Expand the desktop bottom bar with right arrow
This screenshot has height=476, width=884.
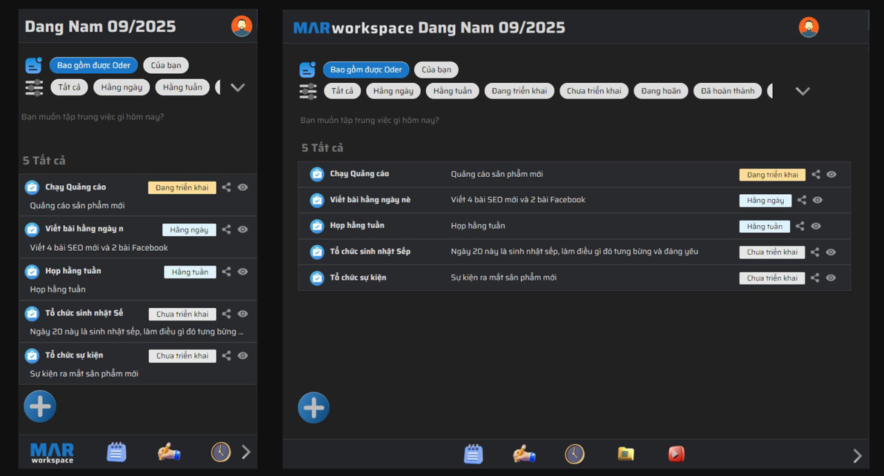[857, 456]
